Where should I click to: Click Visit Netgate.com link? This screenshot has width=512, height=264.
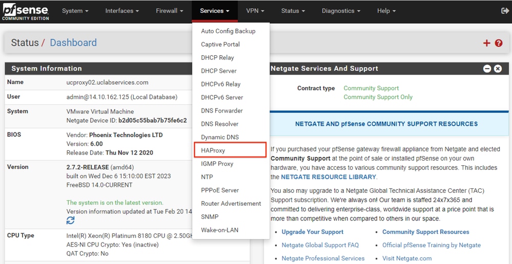pos(407,258)
